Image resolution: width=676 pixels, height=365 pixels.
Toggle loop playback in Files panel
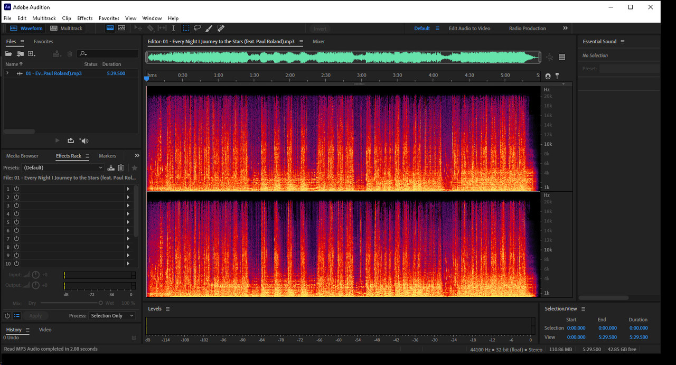pos(71,141)
